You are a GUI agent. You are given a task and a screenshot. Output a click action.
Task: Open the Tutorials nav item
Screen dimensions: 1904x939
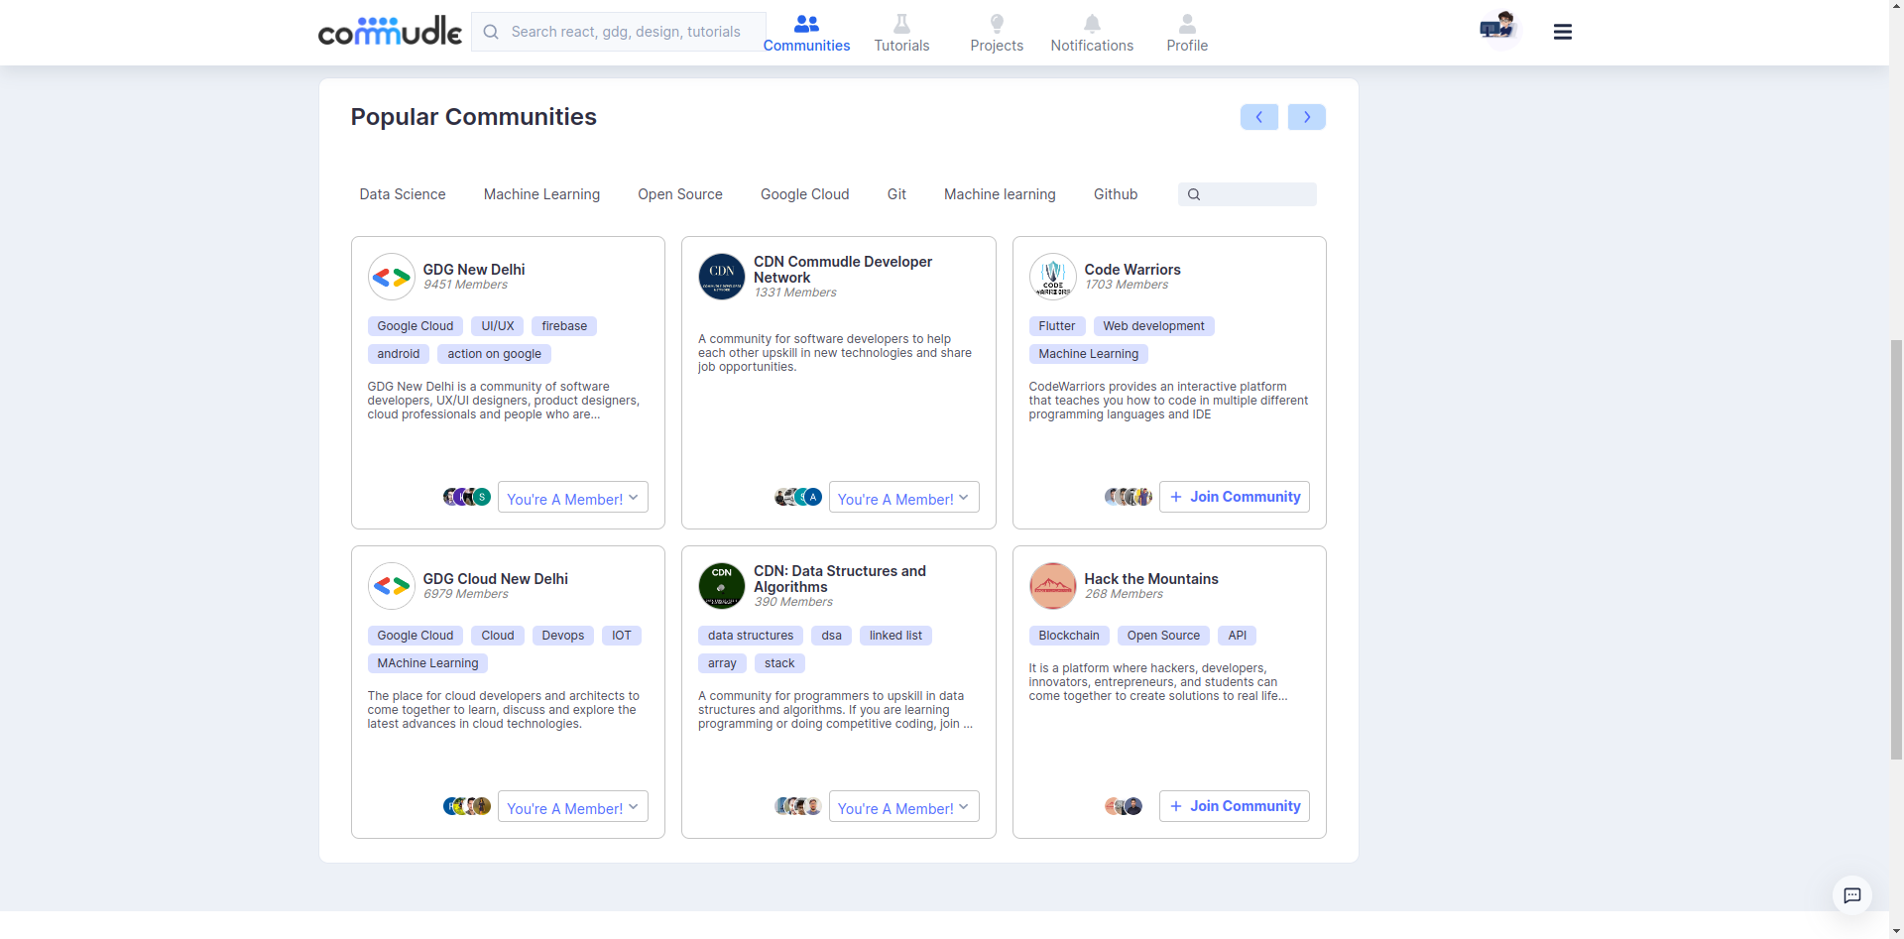(901, 33)
